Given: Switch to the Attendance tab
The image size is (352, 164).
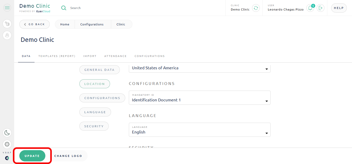Looking at the screenshot, I should point(115,56).
